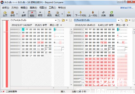This screenshot has width=135, height=94.
Task: Open the Home (主页) toolbar icon
Action: tap(5, 14)
